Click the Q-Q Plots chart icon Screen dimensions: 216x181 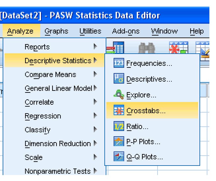tap(119, 156)
